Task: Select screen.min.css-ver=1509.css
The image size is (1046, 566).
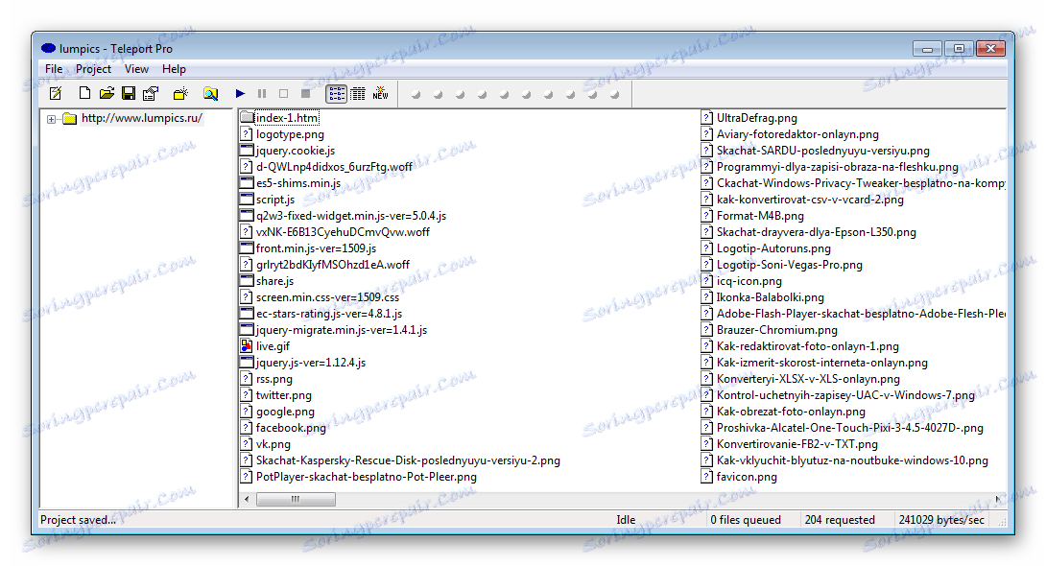Action: click(327, 297)
